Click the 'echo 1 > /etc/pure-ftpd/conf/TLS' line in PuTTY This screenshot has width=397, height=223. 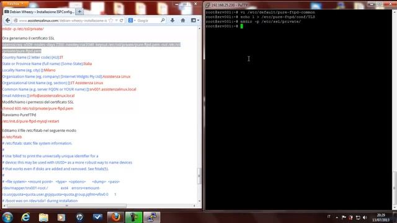pos(261,17)
